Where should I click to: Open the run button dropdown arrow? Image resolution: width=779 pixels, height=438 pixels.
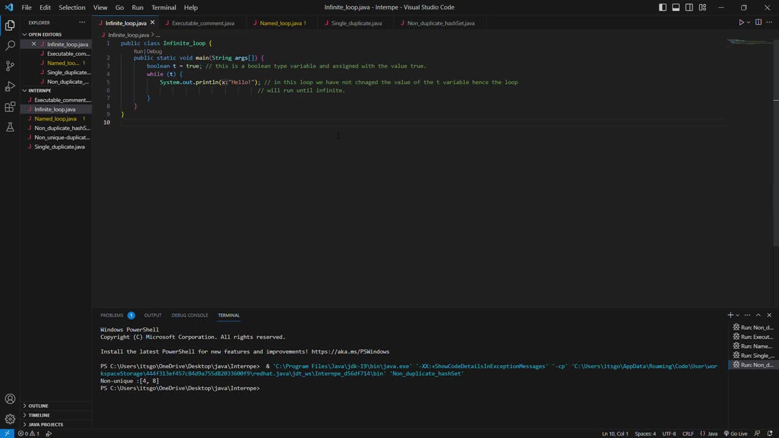coord(749,23)
